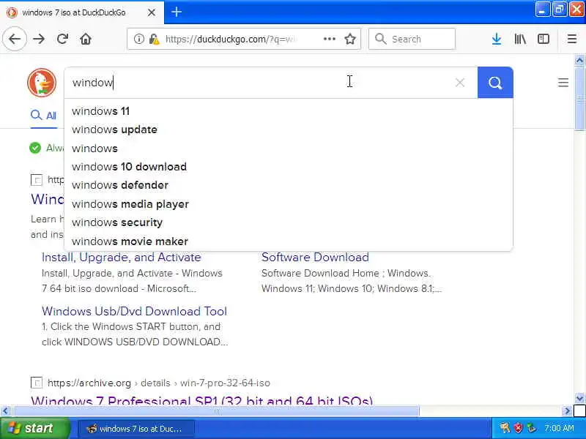This screenshot has height=439, width=586.
Task: Click the horizontal scrollbar thumb
Action: coord(216,411)
